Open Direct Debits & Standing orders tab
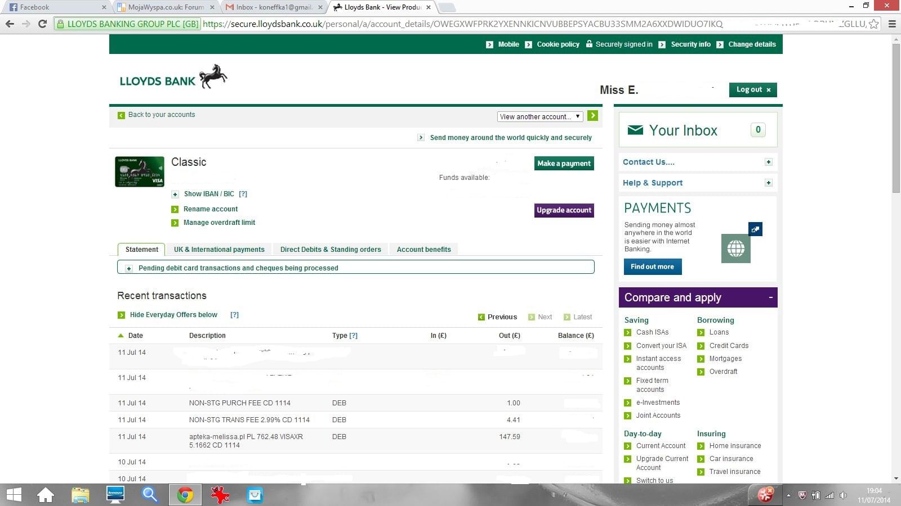 click(331, 250)
